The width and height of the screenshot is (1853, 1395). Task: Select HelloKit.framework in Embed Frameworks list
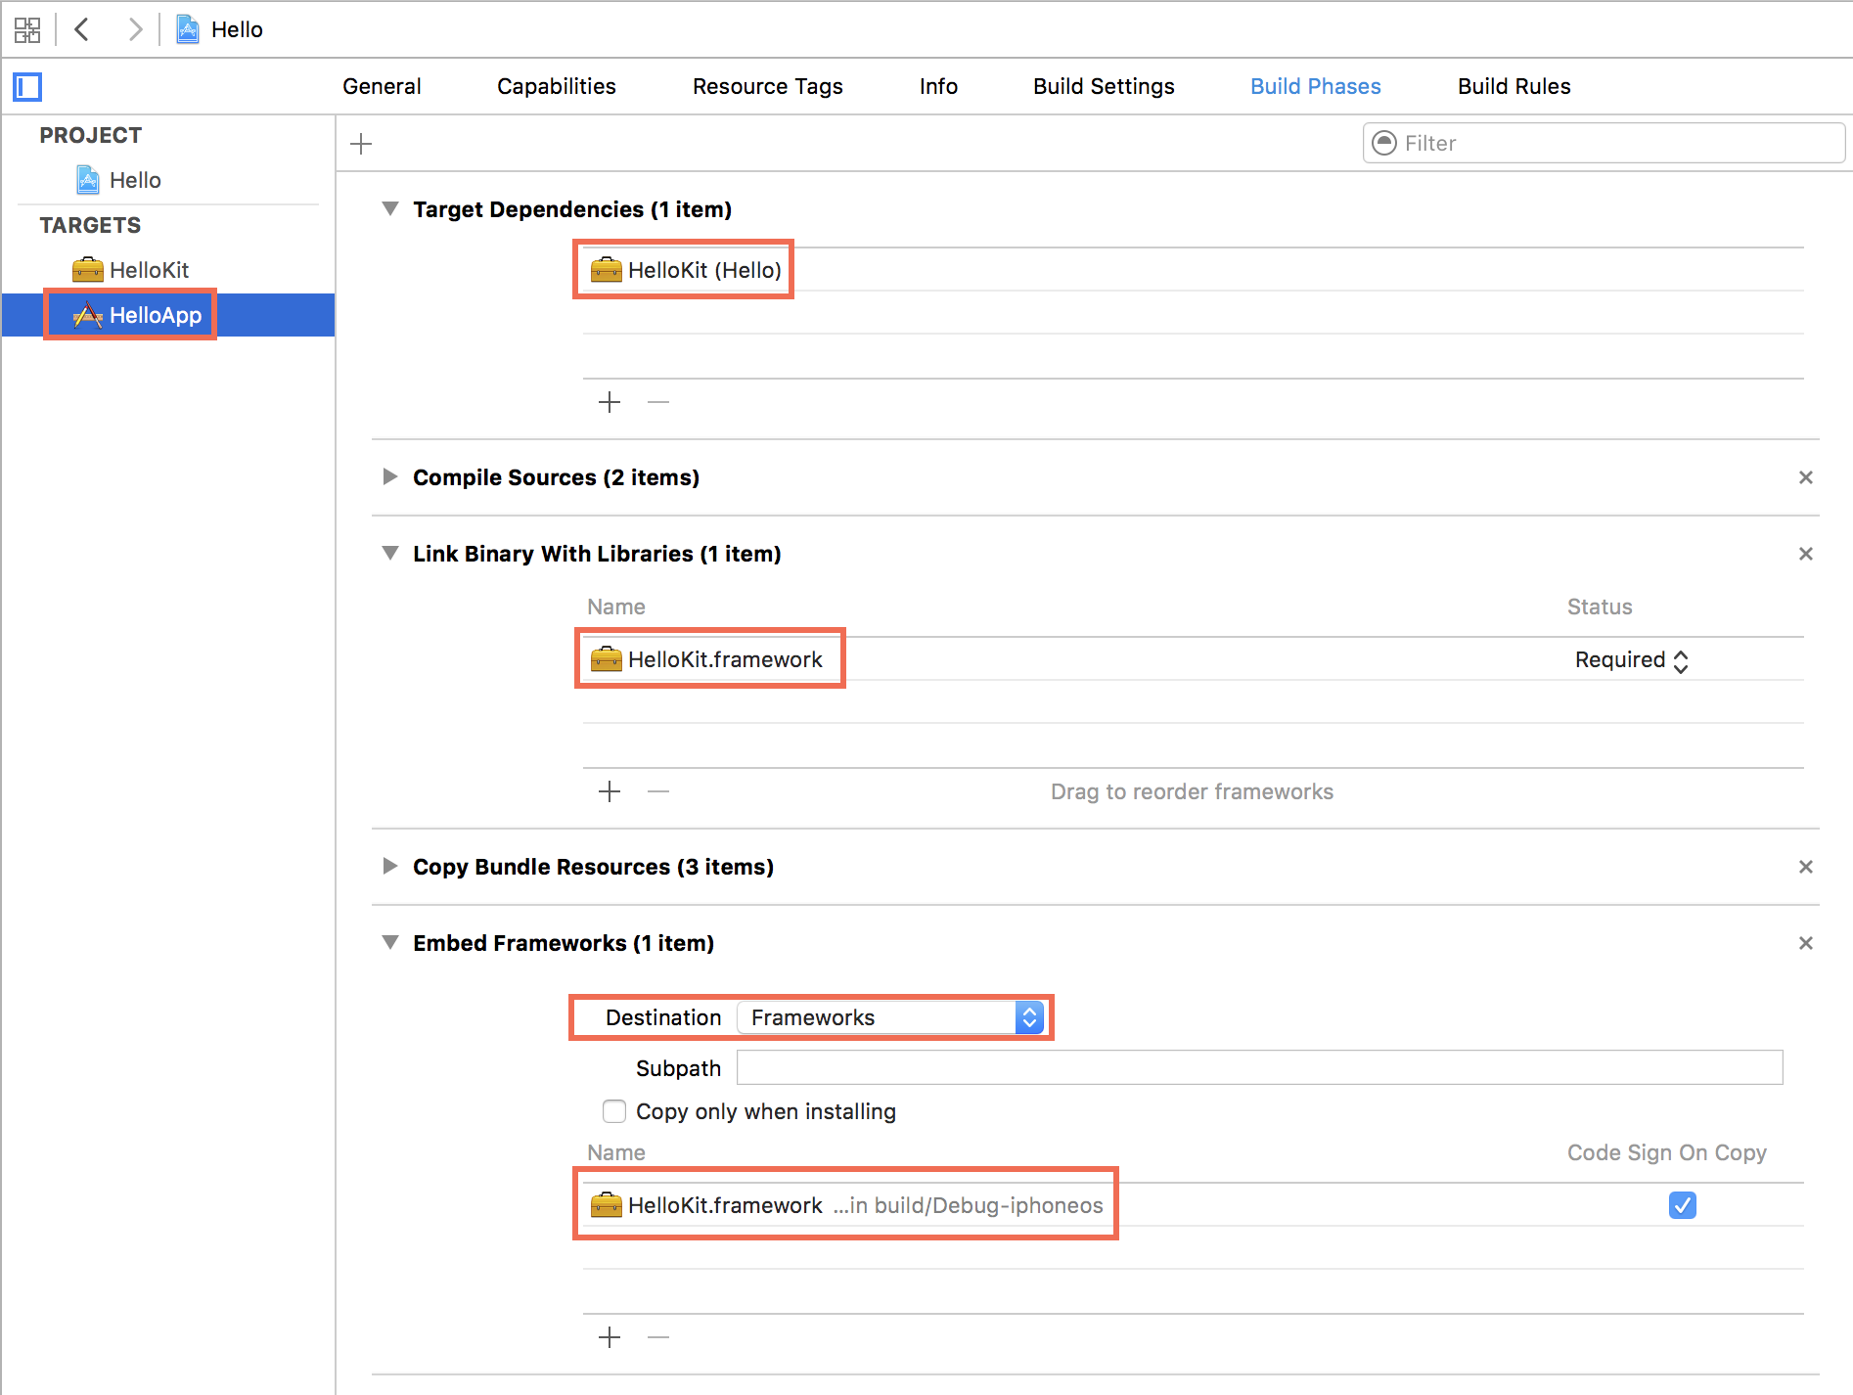click(x=1194, y=1205)
